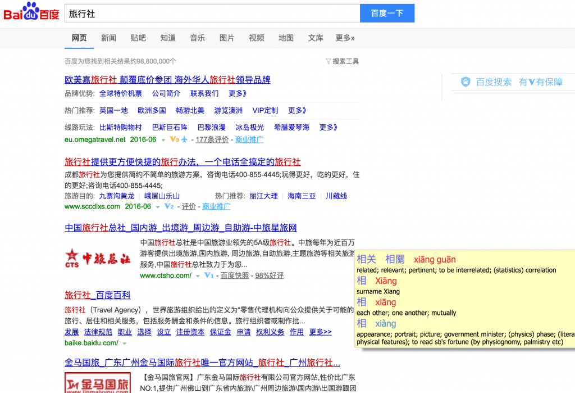Viewport: 575px width, 393px height.
Task: Expand 更多》 in the 热门推荐 row
Action: coord(297,110)
